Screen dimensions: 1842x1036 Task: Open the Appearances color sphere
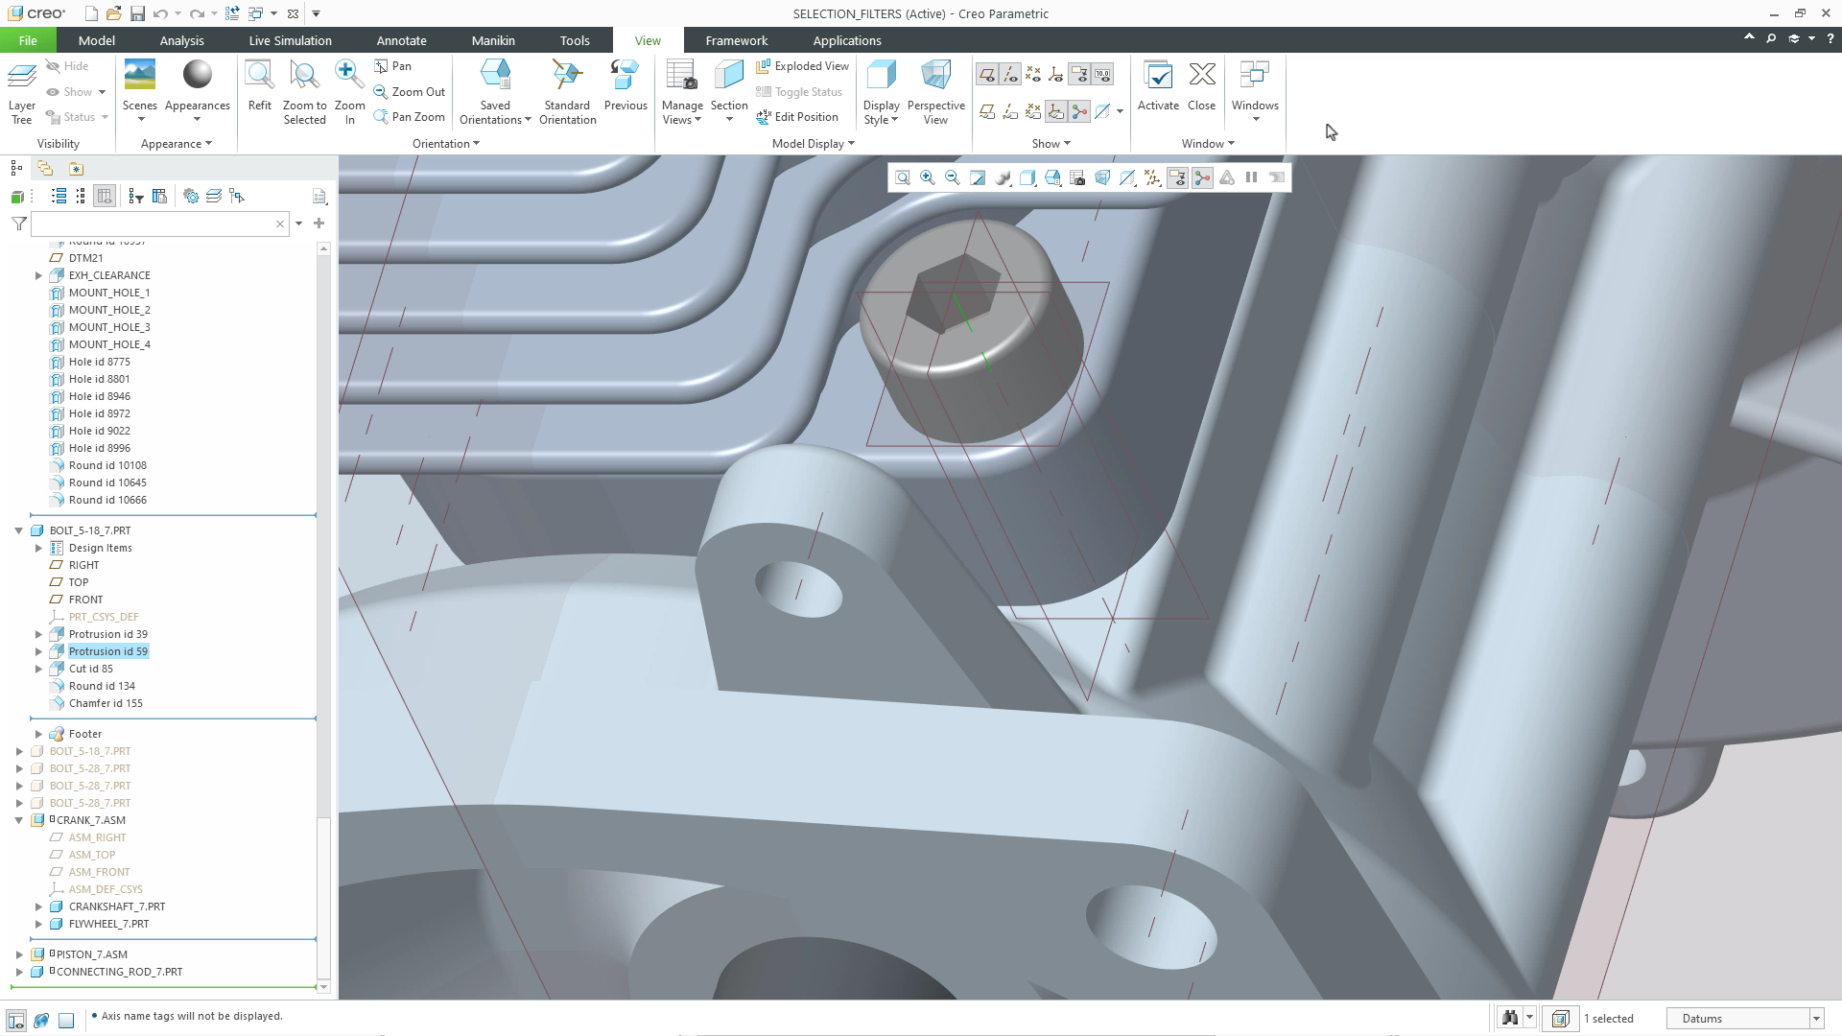point(197,76)
